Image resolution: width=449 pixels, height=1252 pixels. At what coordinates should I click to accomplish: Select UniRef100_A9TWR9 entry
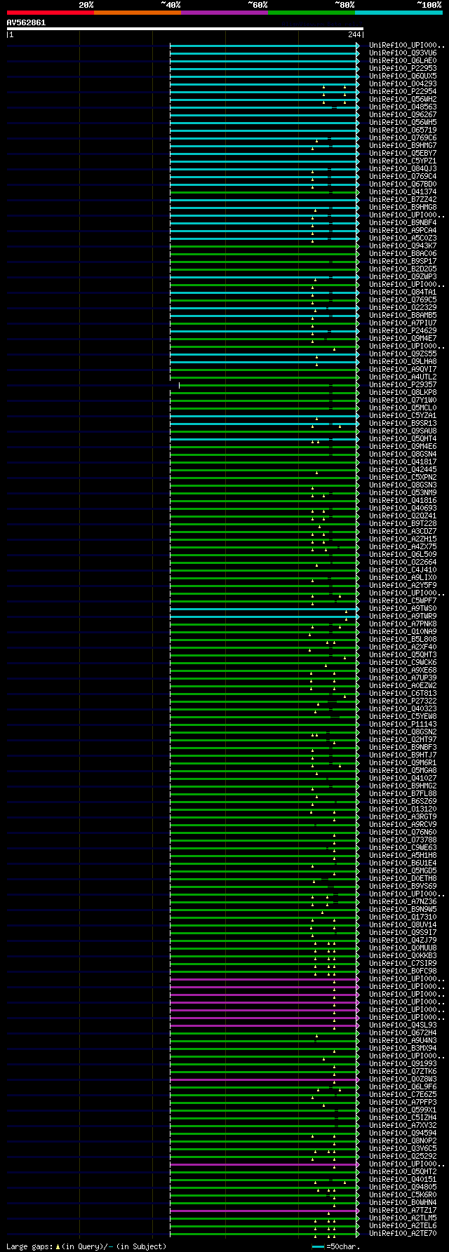coord(403,616)
